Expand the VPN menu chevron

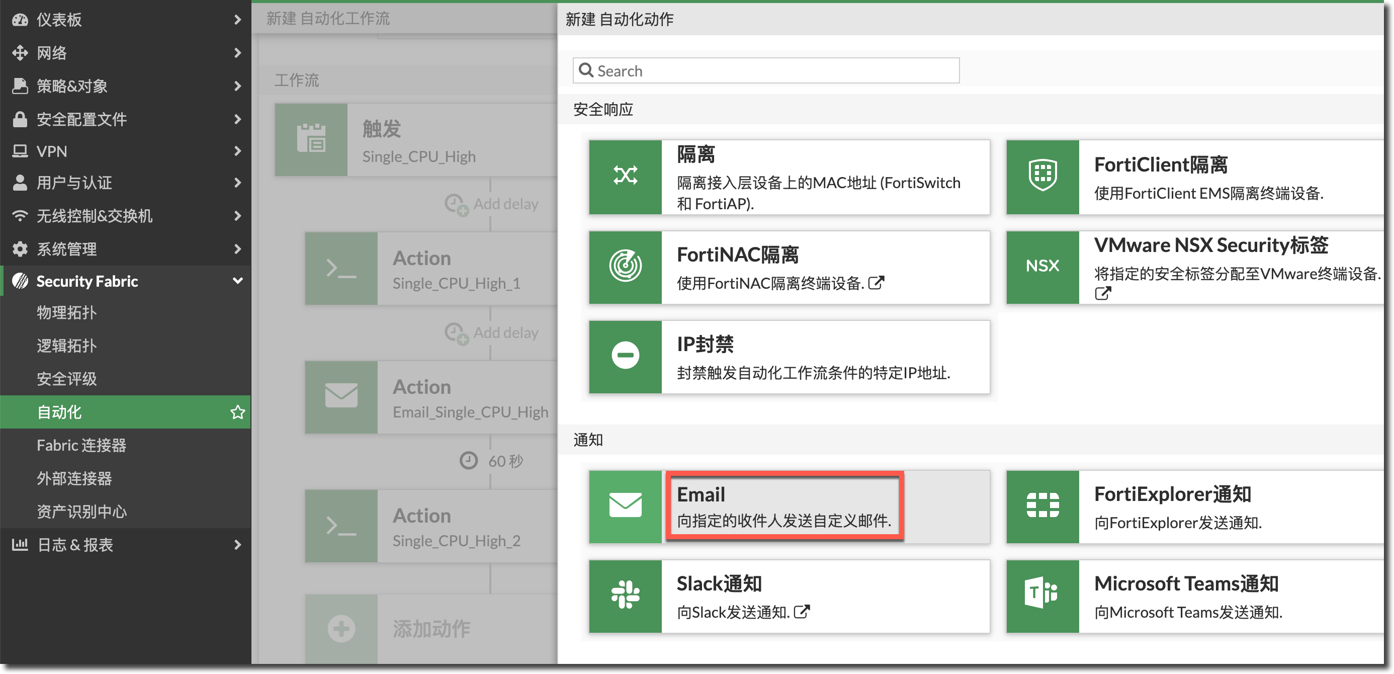[x=237, y=151]
